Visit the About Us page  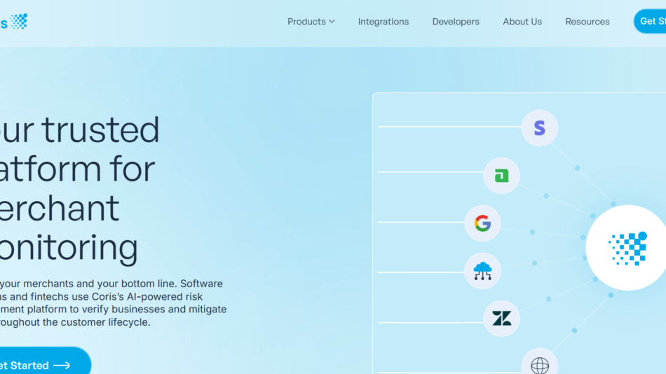click(522, 22)
